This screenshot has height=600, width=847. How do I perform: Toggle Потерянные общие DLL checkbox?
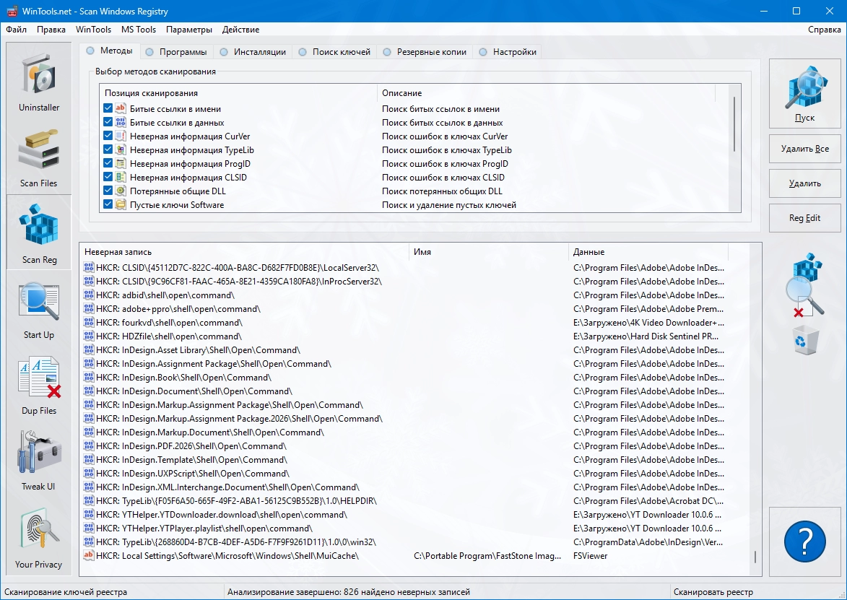pyautogui.click(x=108, y=191)
